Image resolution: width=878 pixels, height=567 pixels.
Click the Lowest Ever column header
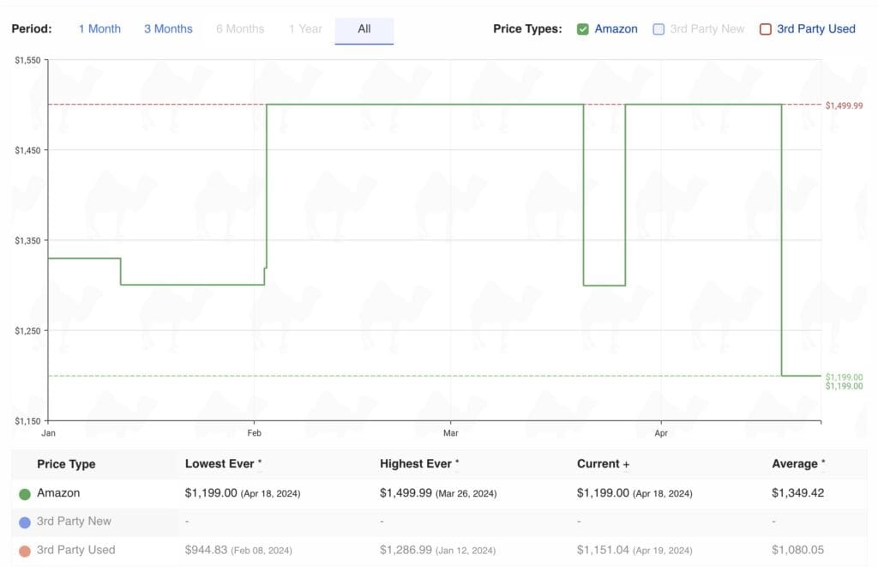click(219, 464)
